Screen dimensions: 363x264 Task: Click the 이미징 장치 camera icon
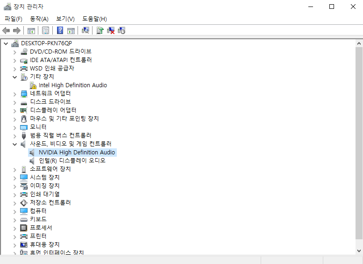click(x=24, y=186)
